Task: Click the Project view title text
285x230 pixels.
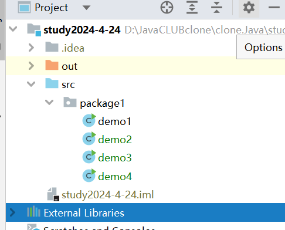Action: pos(52,8)
